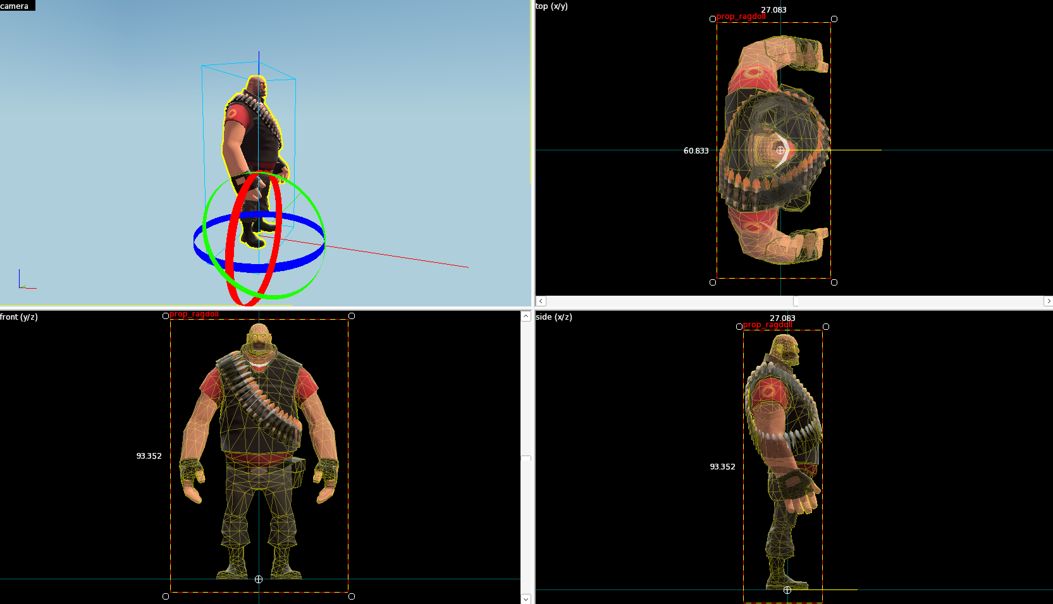Click the top-left selection handle in front view
The width and height of the screenshot is (1053, 604).
166,316
